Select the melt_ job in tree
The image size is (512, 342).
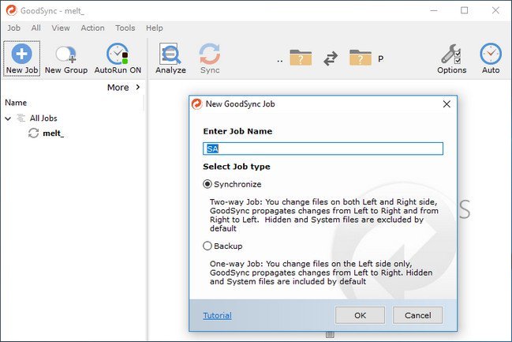pos(53,133)
